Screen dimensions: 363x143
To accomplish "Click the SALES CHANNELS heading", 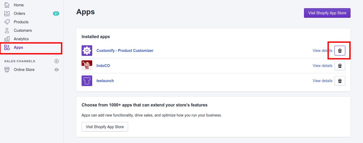I will click(x=20, y=61).
